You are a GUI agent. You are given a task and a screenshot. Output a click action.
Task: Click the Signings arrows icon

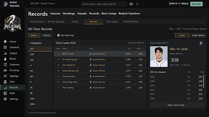point(5,76)
